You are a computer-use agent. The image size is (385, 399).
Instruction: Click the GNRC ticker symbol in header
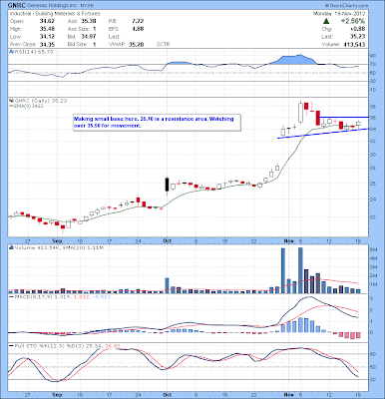15,6
